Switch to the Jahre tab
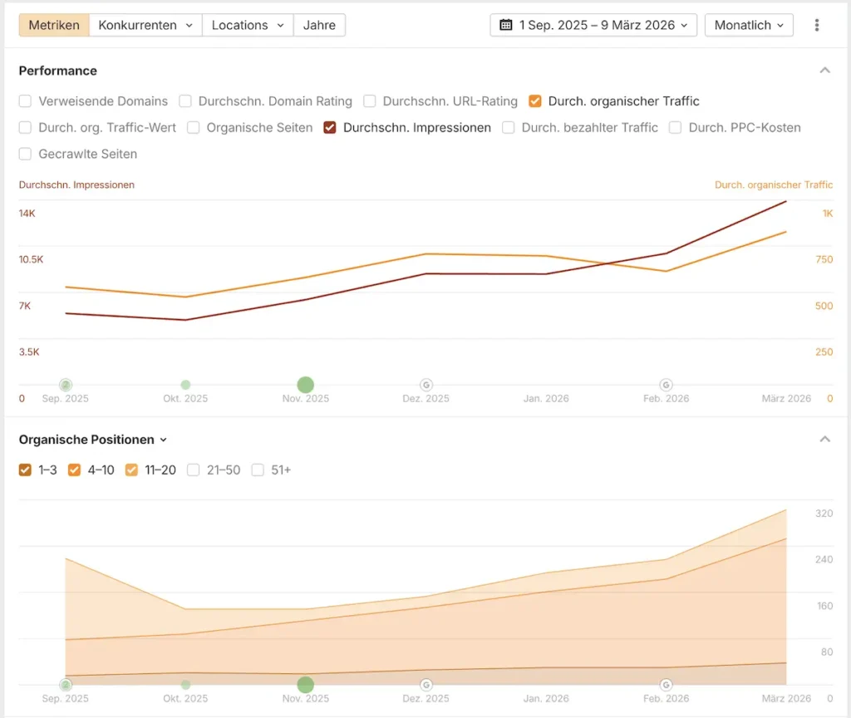851x718 pixels. click(x=319, y=25)
